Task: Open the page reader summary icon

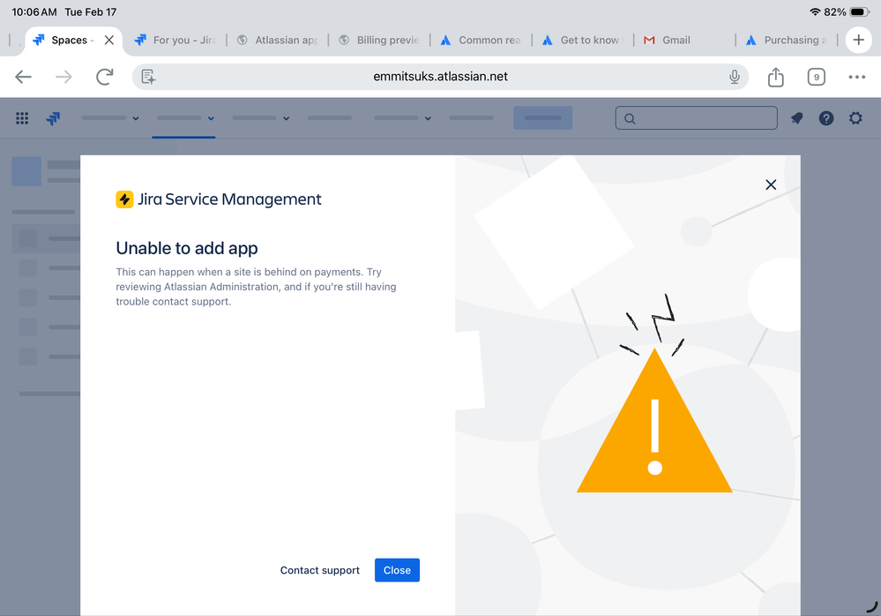Action: click(x=148, y=77)
